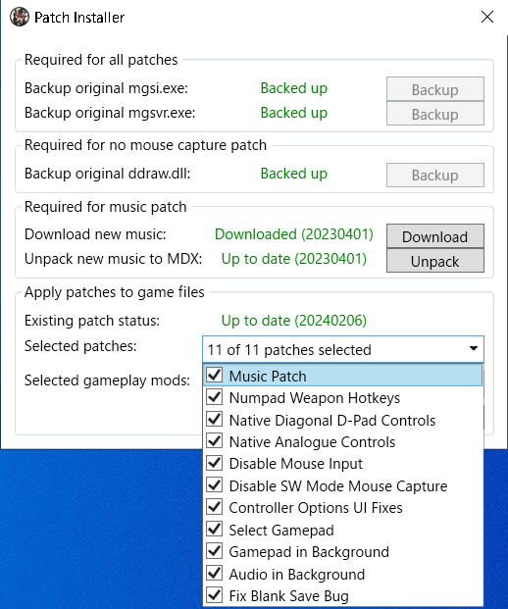508x609 pixels.
Task: Toggle Gamepad in Background checkbox
Action: click(215, 551)
